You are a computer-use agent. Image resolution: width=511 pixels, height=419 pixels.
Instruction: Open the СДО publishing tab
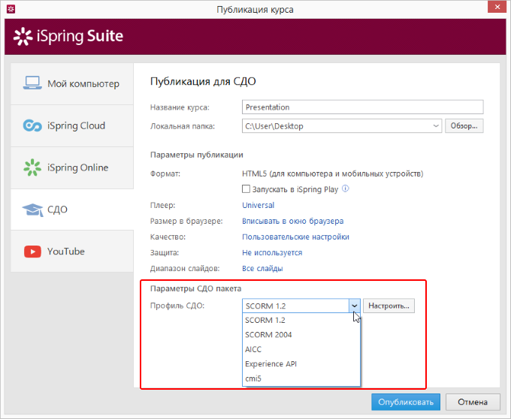coord(72,209)
